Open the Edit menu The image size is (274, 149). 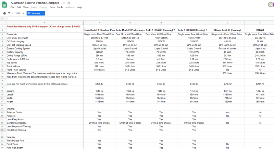(x=19, y=7)
